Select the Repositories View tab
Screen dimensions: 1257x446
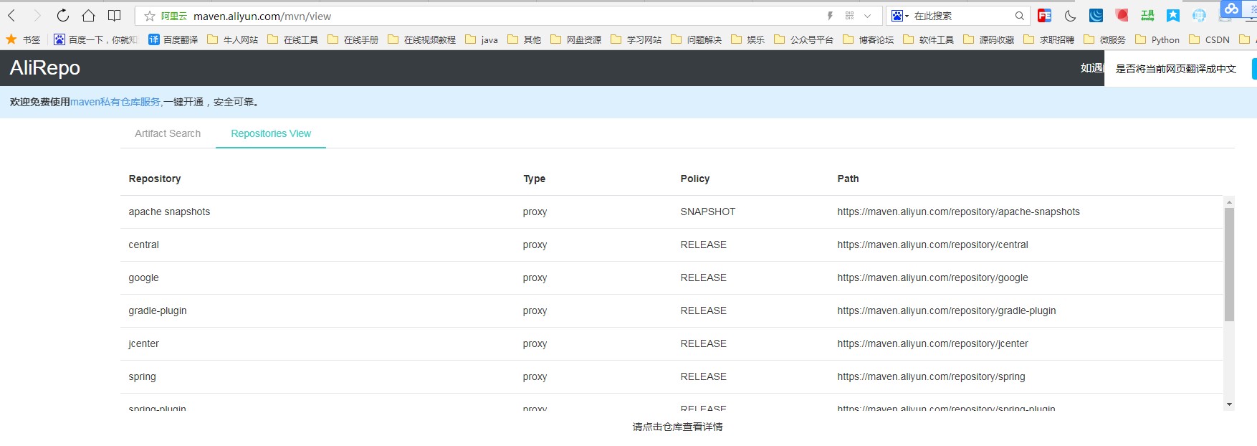[271, 133]
